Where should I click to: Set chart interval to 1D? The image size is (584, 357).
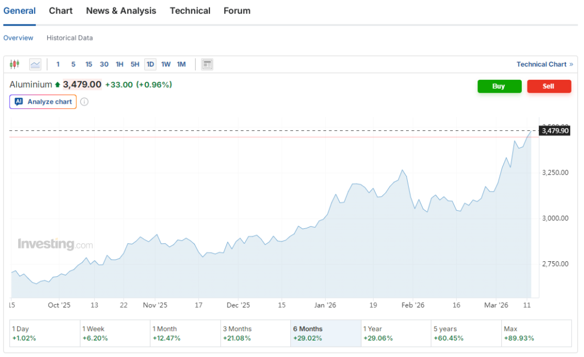click(150, 64)
